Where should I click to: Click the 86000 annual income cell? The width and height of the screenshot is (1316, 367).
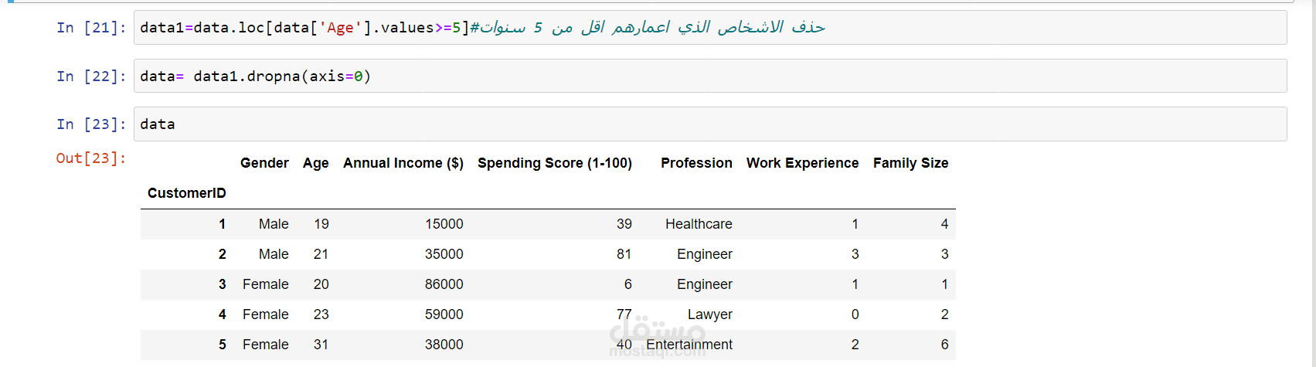pyautogui.click(x=444, y=284)
